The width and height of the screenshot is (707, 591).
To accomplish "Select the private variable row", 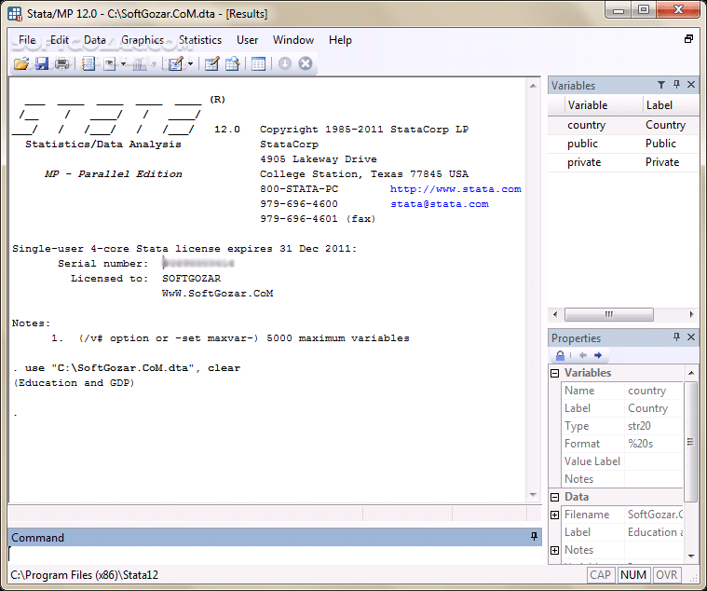I will (623, 162).
